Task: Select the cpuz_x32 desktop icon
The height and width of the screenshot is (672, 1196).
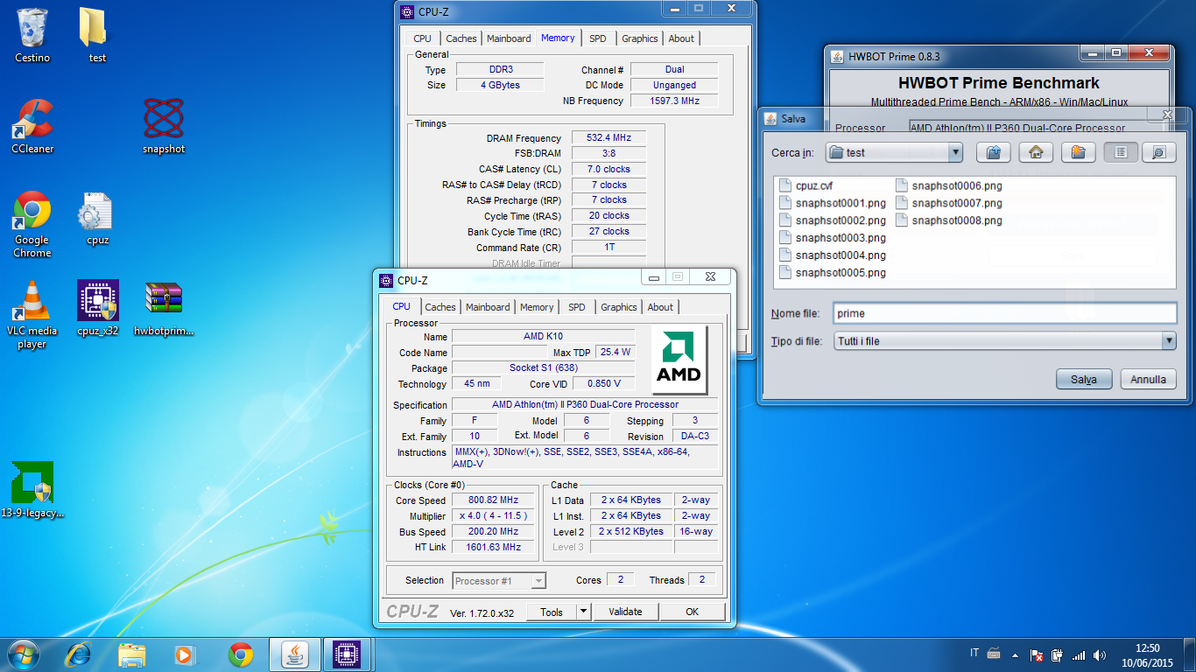Action: (97, 308)
